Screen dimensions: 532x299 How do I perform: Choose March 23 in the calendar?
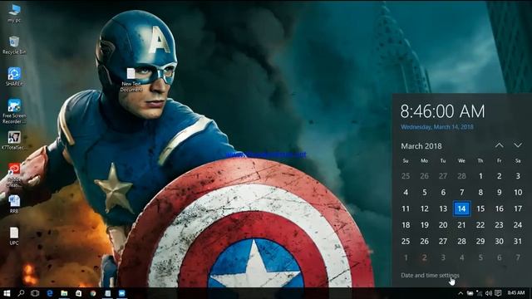pyautogui.click(x=499, y=225)
